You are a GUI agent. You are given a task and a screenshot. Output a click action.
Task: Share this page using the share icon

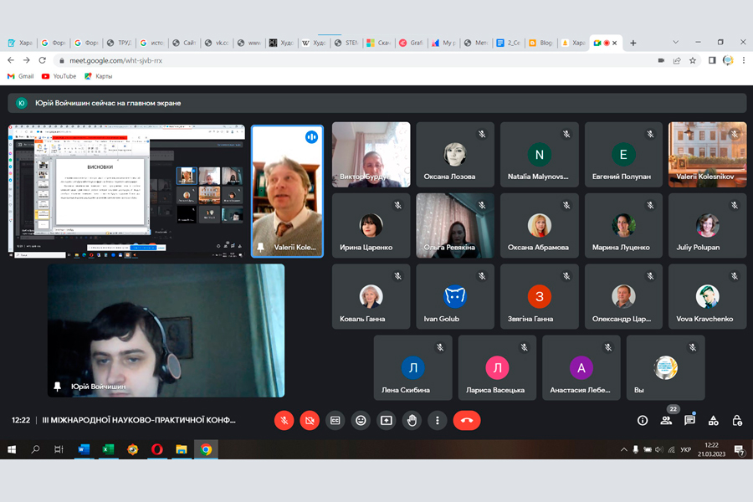tap(677, 60)
